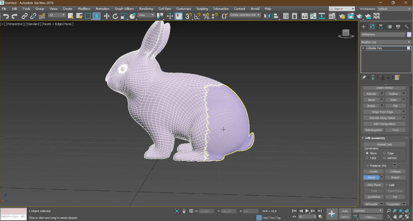Select the None constraint radio button
This screenshot has height=221, width=413.
pos(367,153)
